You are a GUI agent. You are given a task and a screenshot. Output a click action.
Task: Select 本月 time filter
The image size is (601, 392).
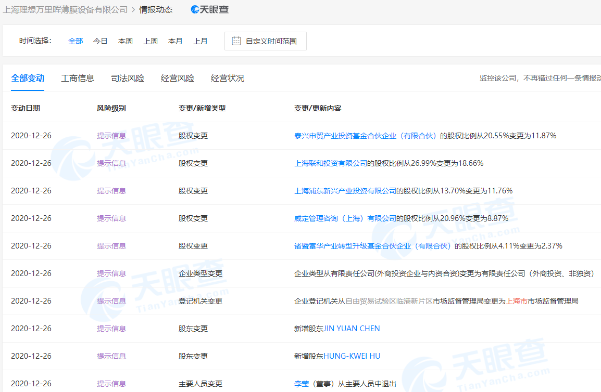175,41
